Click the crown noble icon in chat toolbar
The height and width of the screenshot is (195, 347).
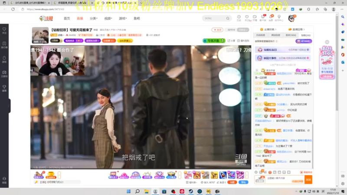pyautogui.click(x=270, y=172)
